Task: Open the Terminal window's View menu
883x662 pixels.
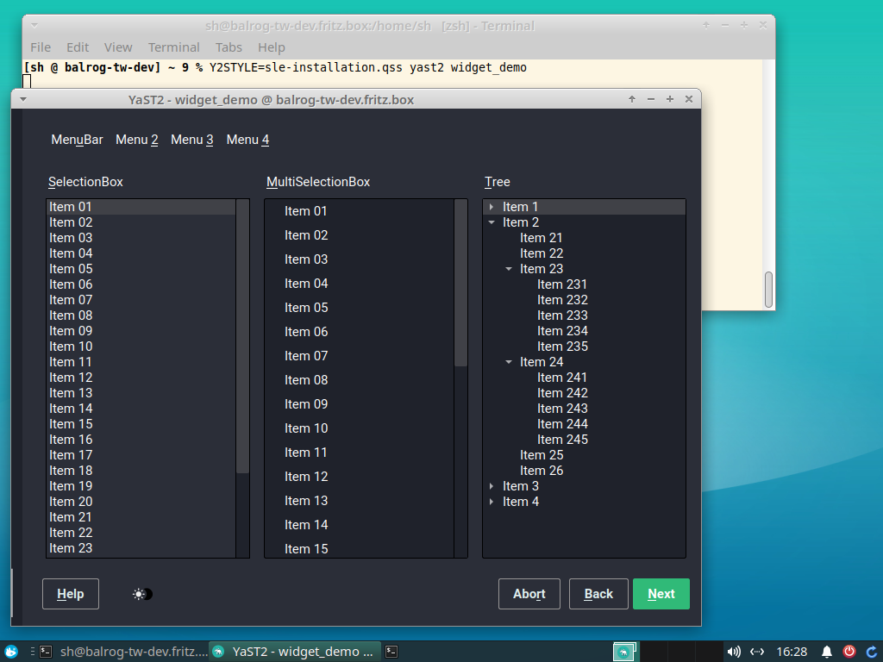Action: pos(118,47)
